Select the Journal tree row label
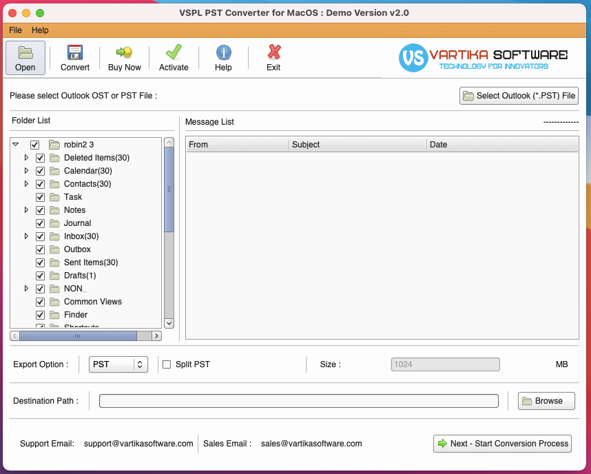 tap(78, 223)
